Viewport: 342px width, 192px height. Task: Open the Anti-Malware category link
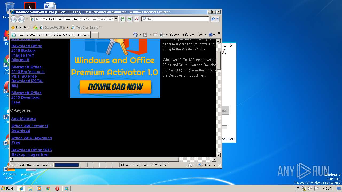tap(24, 119)
